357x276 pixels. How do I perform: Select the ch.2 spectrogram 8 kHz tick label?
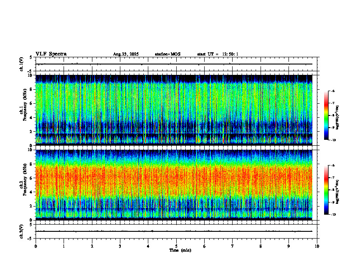32,164
